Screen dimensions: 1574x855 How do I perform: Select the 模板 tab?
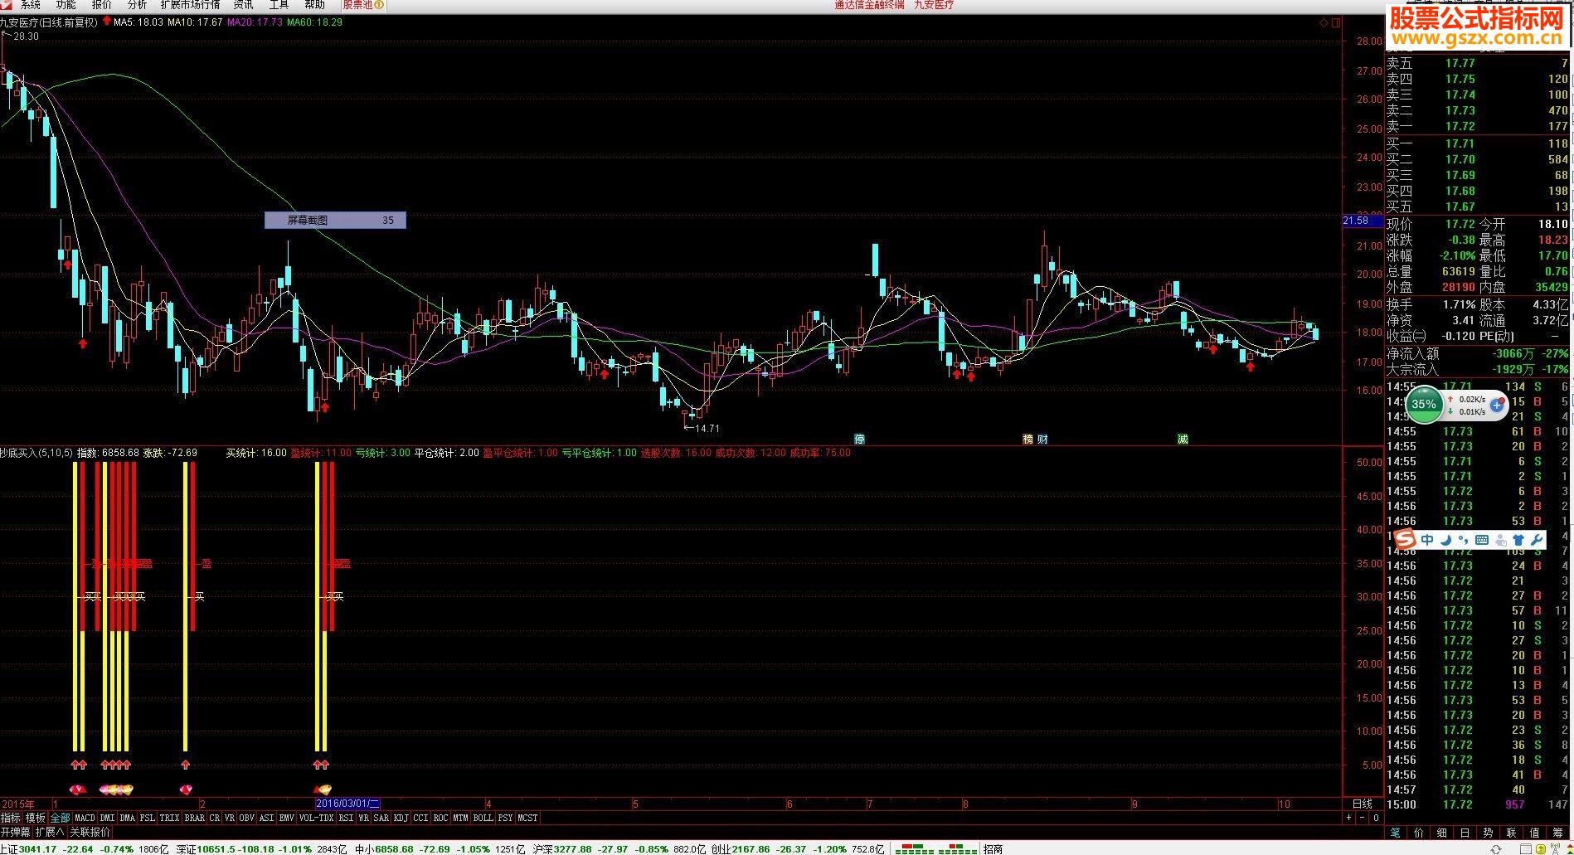pyautogui.click(x=35, y=818)
